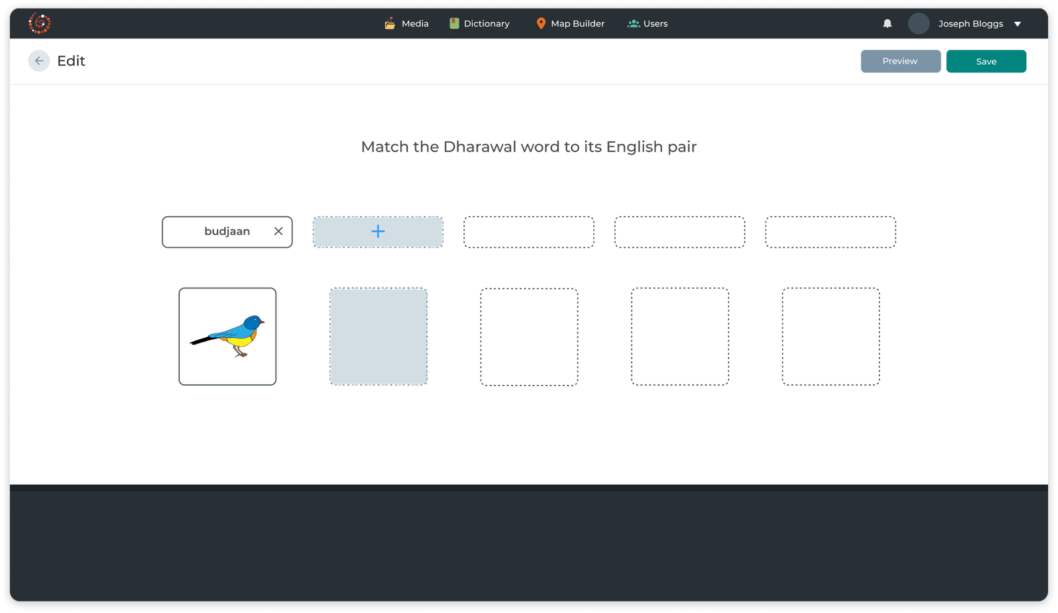Open the Media menu item

coord(415,23)
